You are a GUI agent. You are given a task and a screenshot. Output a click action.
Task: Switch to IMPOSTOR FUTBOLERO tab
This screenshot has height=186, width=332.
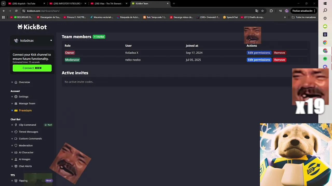67,4
